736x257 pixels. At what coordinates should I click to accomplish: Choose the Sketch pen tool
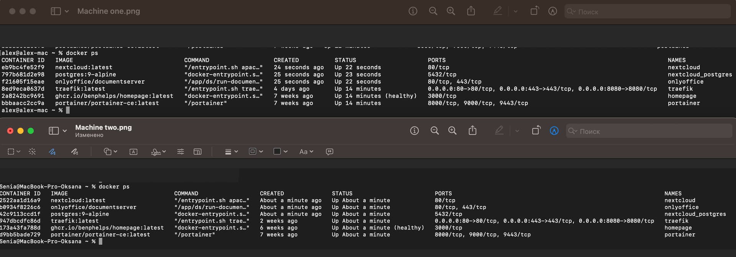(x=53, y=152)
